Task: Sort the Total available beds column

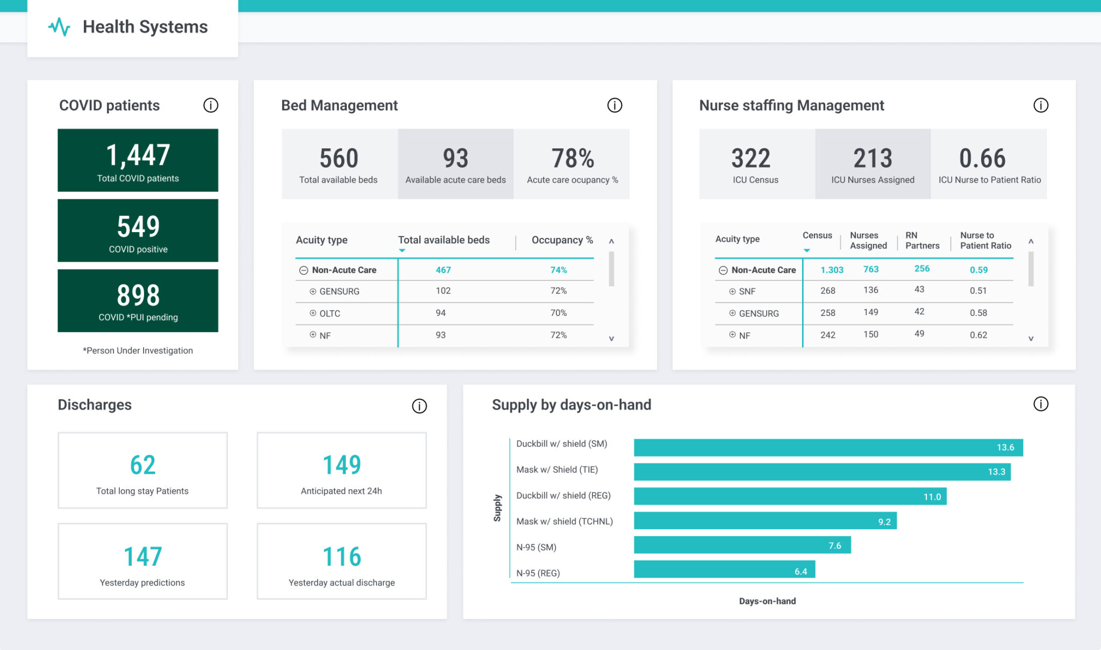Action: pos(402,250)
